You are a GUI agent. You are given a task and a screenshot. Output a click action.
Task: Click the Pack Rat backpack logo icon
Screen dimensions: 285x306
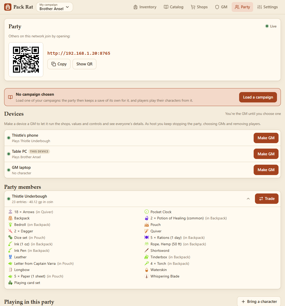(8, 7)
